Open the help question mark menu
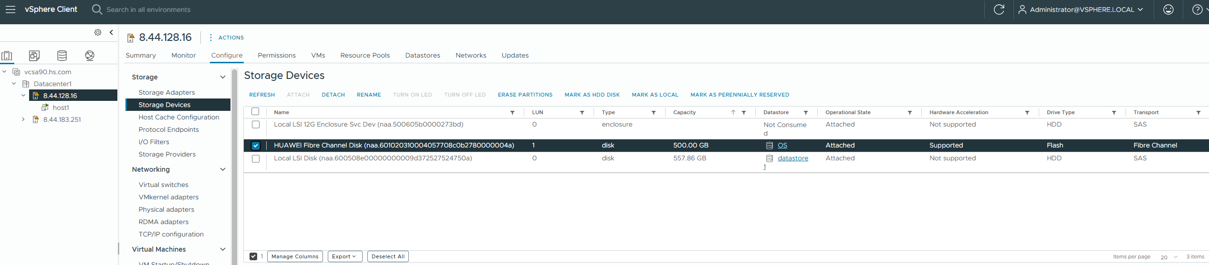This screenshot has height=265, width=1209. tap(1198, 10)
